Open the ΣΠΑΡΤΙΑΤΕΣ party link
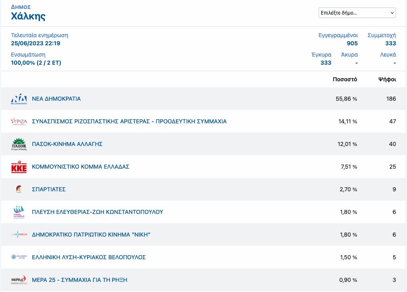Screen dimensions: 407x292 coord(49,189)
